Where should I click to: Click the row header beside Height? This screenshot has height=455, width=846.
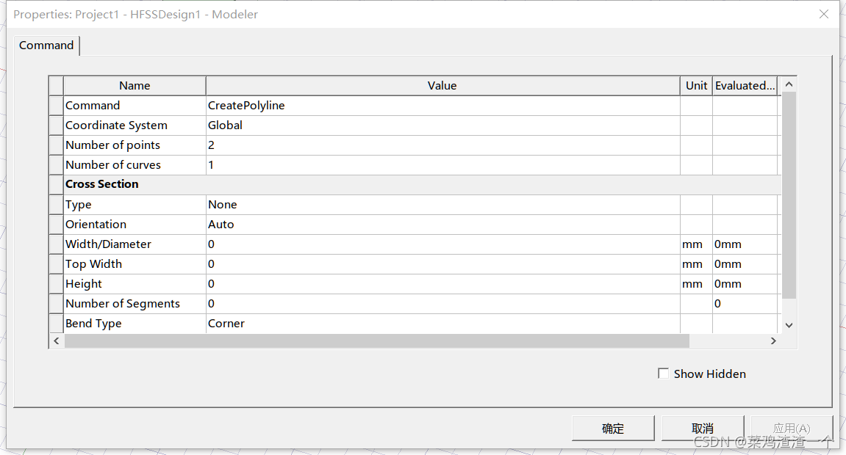tap(56, 284)
